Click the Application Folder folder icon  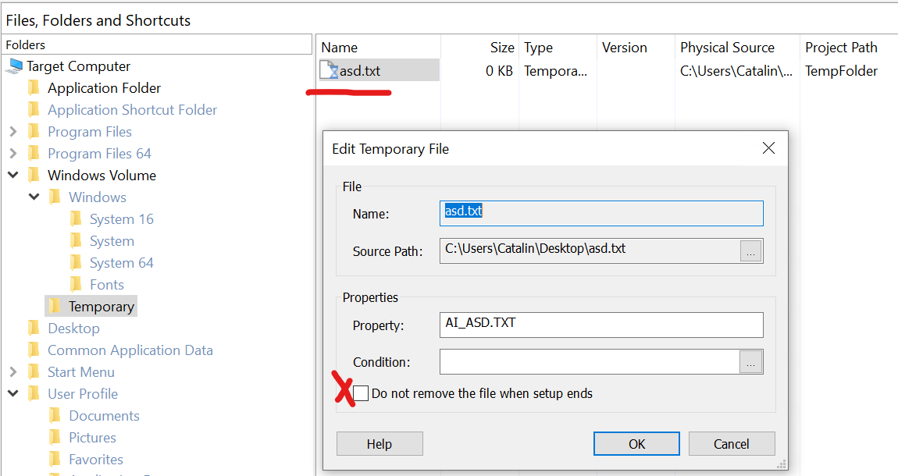tap(34, 88)
